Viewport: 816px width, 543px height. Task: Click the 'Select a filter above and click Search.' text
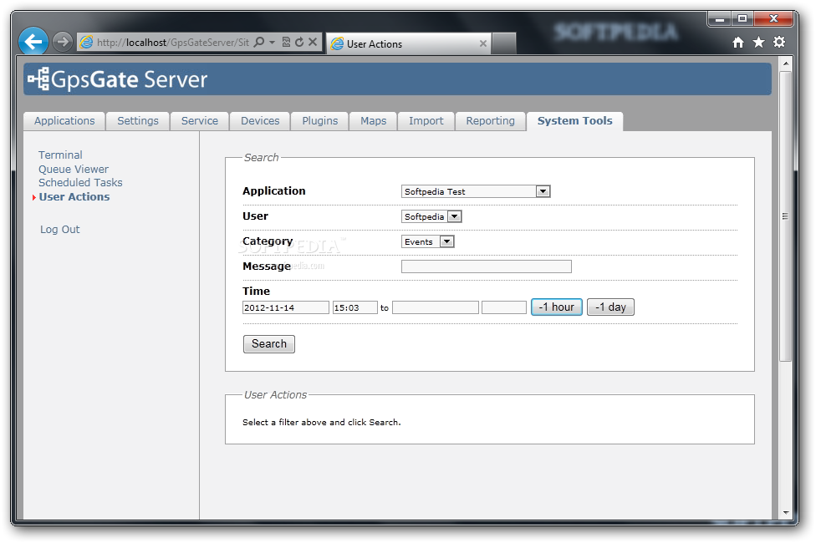click(x=322, y=423)
